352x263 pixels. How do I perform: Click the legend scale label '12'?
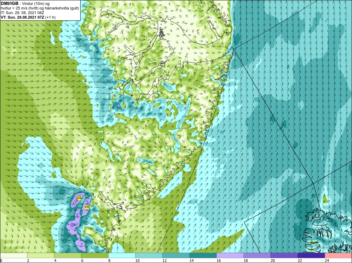coord(164,261)
